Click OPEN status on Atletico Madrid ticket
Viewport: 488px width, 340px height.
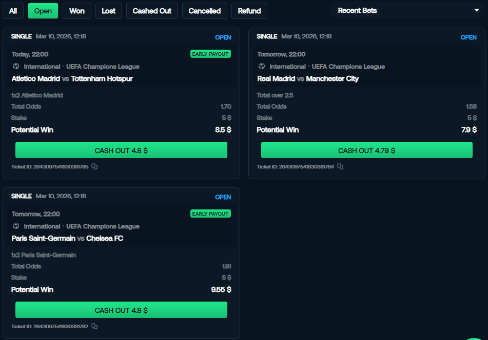(223, 37)
